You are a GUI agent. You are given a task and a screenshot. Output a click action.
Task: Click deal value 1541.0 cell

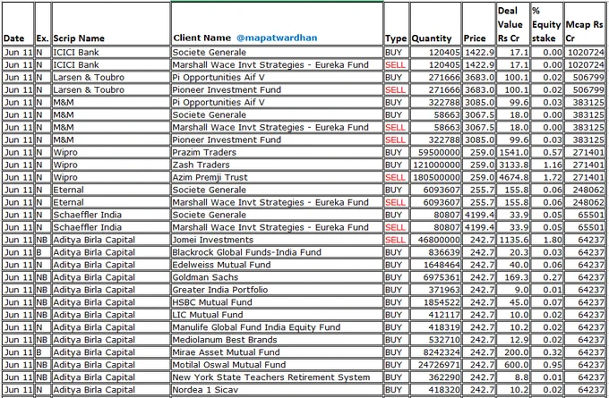coord(512,152)
